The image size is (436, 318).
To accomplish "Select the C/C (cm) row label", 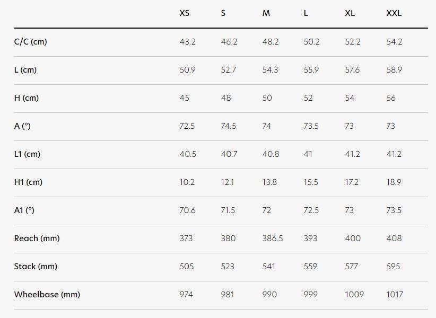I will click(30, 42).
